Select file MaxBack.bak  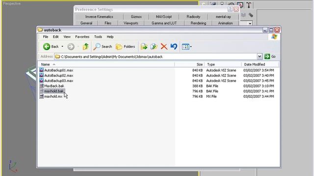54,86
